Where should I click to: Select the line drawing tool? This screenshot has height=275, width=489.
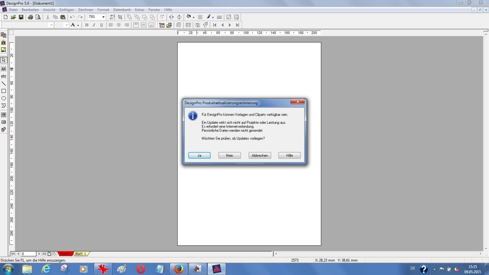[4, 84]
